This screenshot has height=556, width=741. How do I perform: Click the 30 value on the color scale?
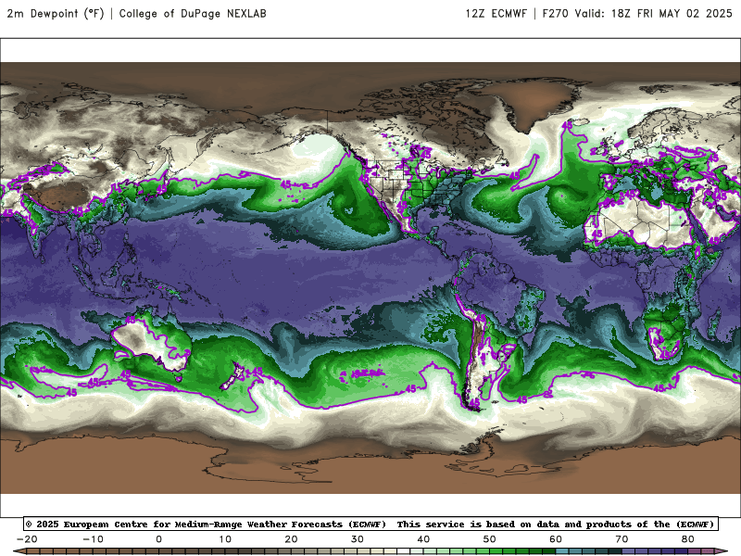pyautogui.click(x=358, y=539)
